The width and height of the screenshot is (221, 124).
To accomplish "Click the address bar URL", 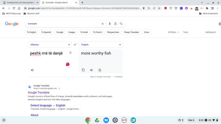I will tap(84, 8).
